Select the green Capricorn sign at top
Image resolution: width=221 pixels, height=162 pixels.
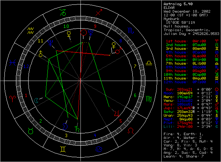[63, 12]
